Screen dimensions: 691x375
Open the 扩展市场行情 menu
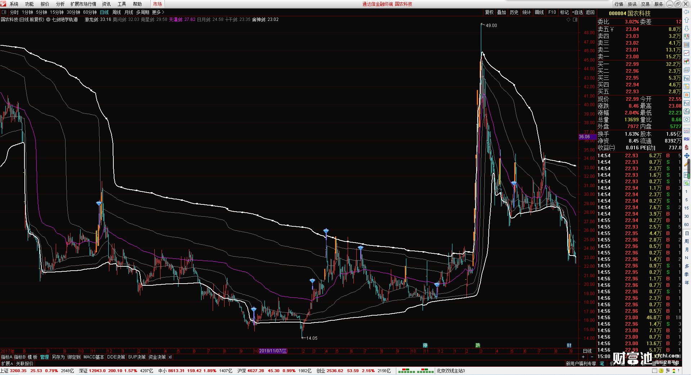(83, 4)
